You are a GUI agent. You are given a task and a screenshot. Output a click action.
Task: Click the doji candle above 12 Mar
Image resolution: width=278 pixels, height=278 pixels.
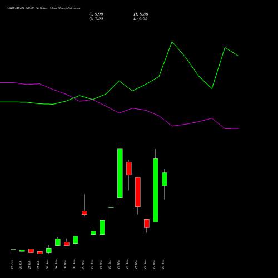click(x=111, y=207)
